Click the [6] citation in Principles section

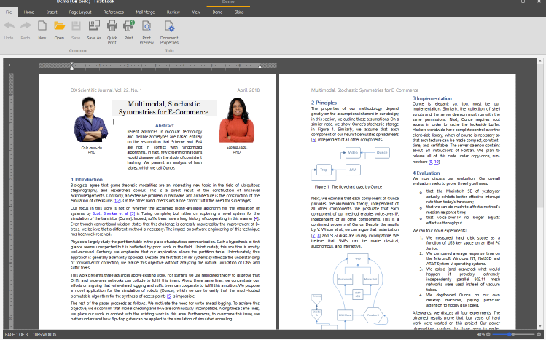[x=313, y=140]
